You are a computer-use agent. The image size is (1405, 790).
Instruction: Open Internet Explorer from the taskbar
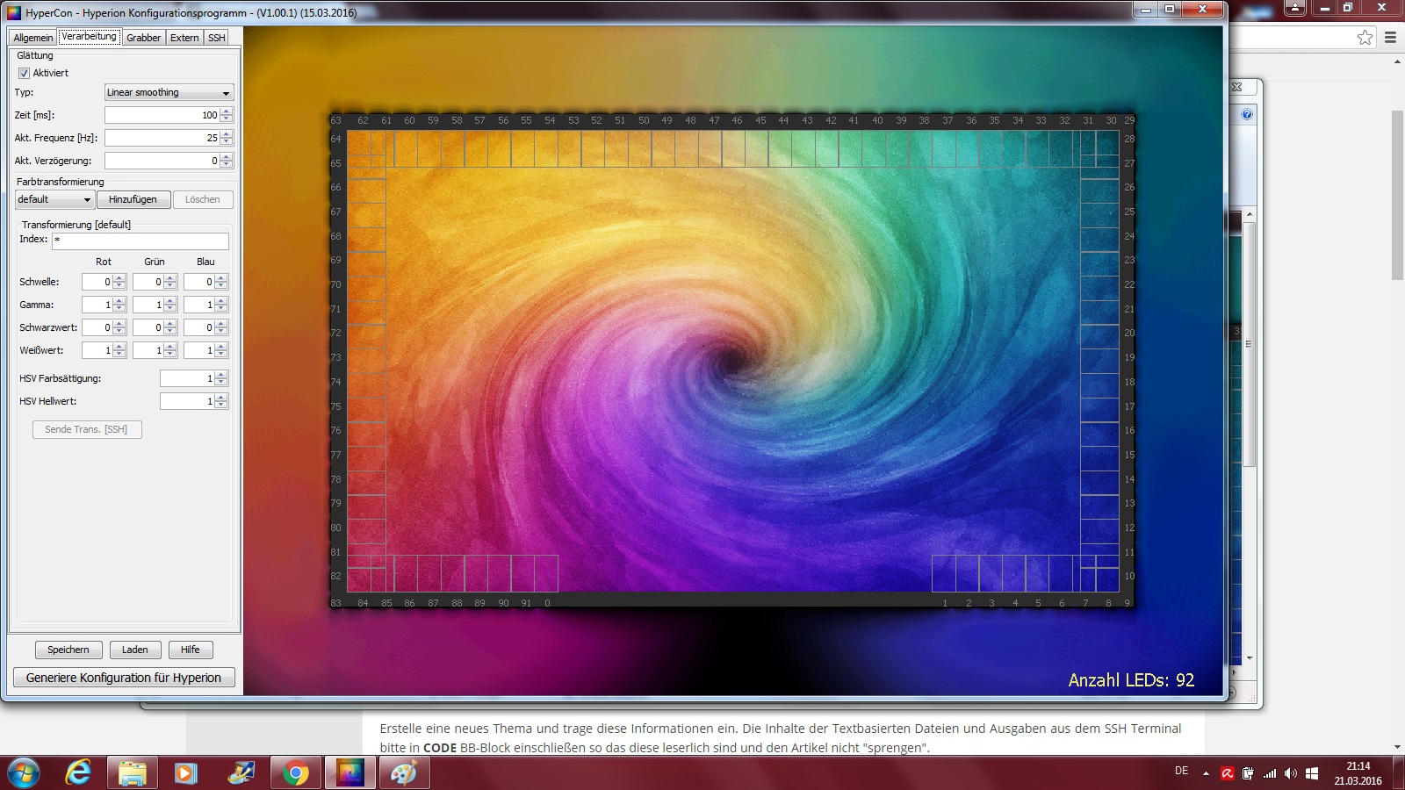pos(78,773)
